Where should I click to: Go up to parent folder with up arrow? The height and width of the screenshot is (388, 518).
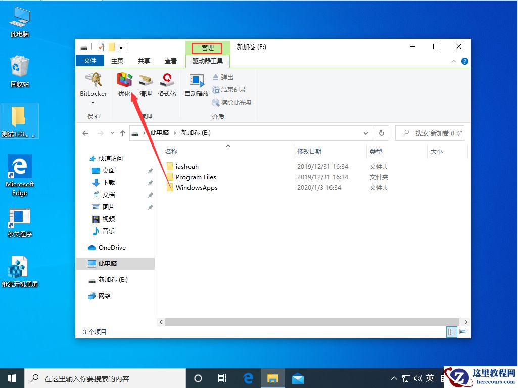[x=122, y=133]
